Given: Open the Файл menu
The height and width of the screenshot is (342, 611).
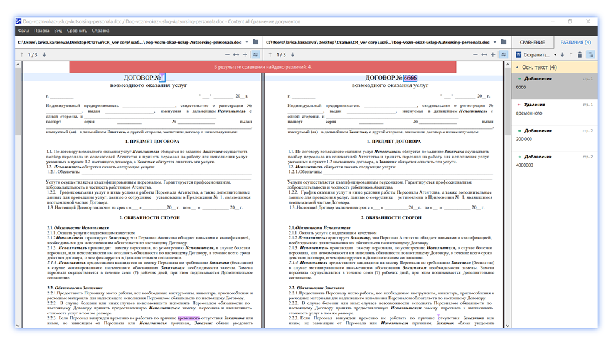Looking at the screenshot, I should 23,31.
